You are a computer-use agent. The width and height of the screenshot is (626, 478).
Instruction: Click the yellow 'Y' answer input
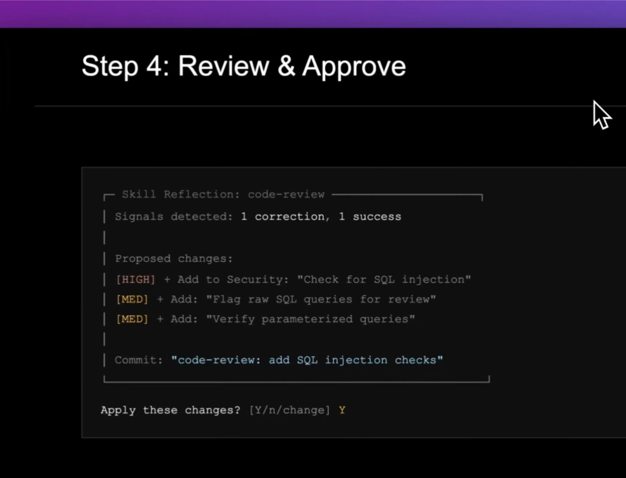(x=342, y=410)
